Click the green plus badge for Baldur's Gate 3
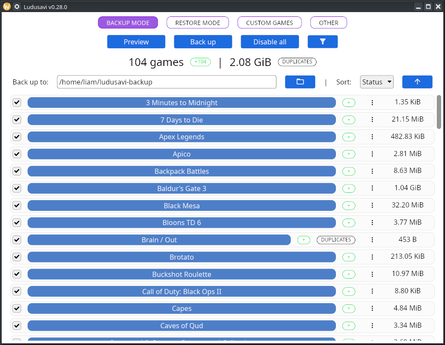Viewport: 445px width, 345px height. coord(349,188)
